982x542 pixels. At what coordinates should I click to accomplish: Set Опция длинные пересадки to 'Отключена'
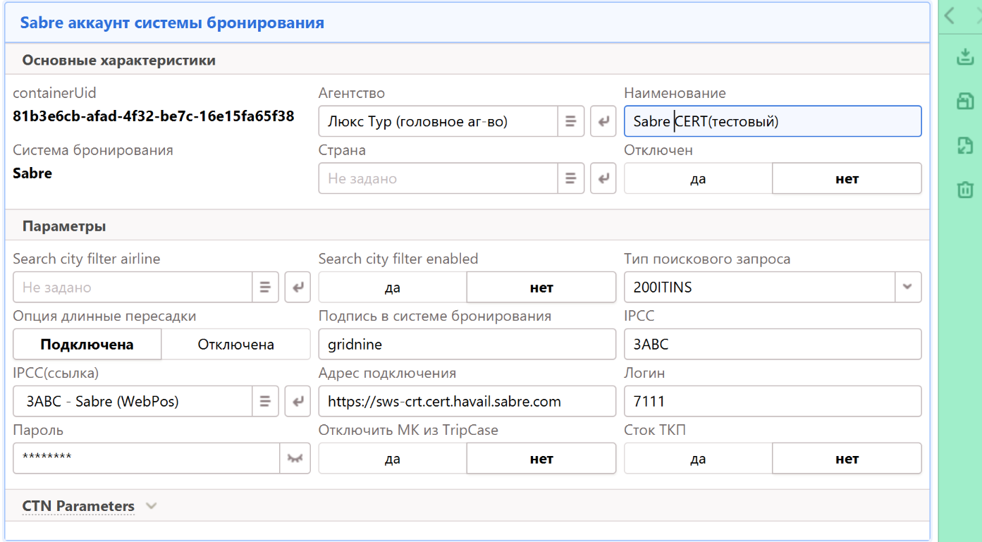(x=235, y=345)
